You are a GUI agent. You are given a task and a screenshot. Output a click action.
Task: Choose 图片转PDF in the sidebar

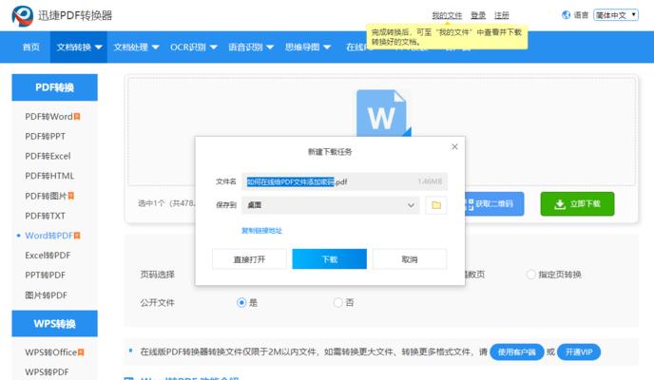[46, 295]
